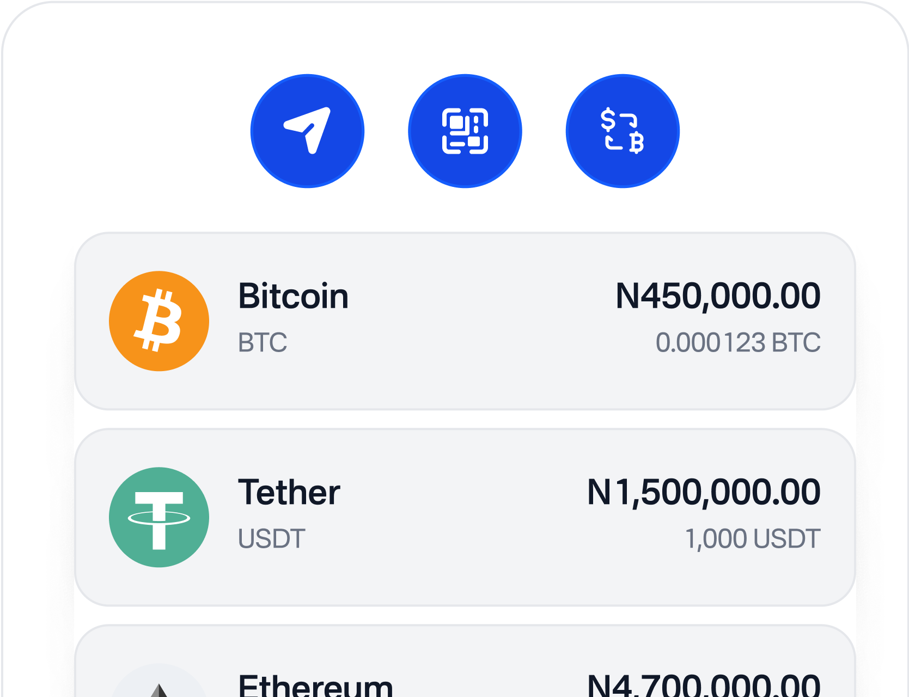Tap the Send paper-plane button
909x697 pixels.
pyautogui.click(x=307, y=131)
